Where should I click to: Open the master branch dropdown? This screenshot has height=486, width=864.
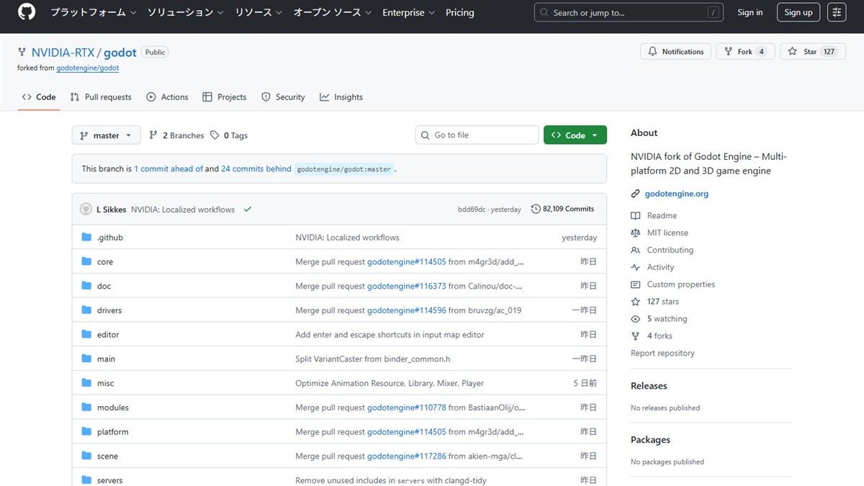click(x=106, y=135)
